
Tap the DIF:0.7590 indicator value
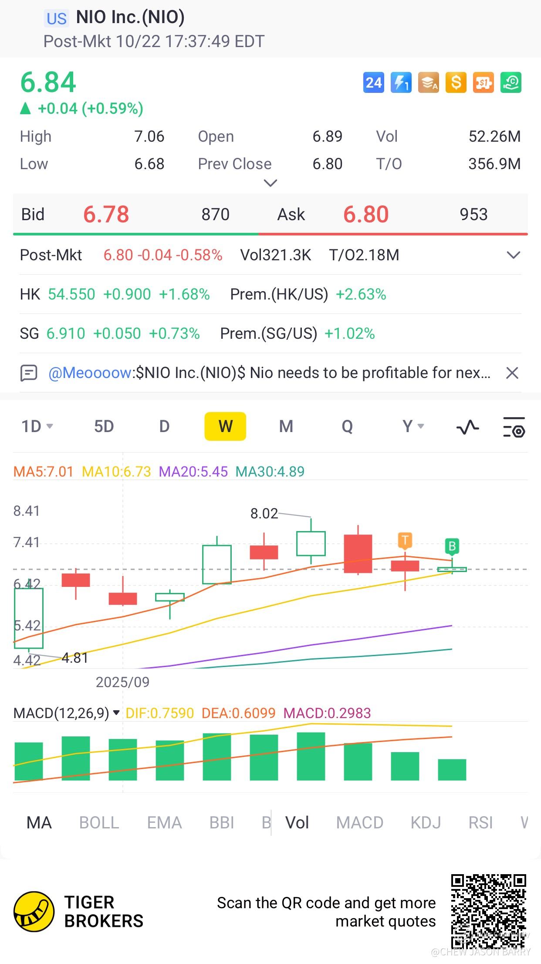(x=159, y=713)
